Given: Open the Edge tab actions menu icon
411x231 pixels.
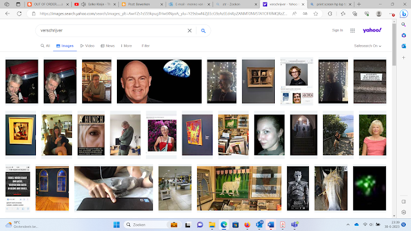Looking at the screenshot, I should pos(18,4).
